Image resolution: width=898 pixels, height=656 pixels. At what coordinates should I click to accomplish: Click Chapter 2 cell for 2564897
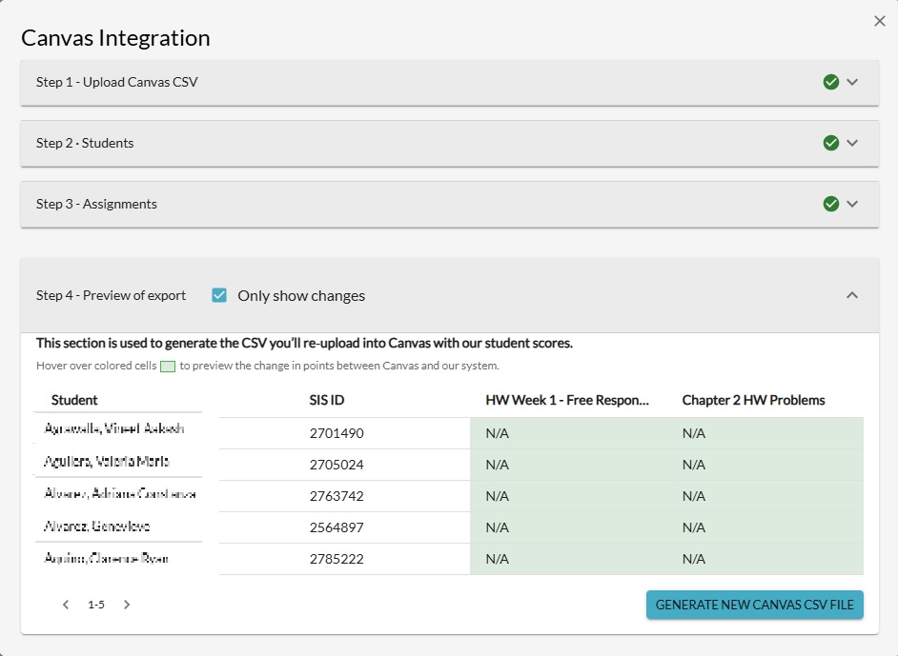pos(765,527)
